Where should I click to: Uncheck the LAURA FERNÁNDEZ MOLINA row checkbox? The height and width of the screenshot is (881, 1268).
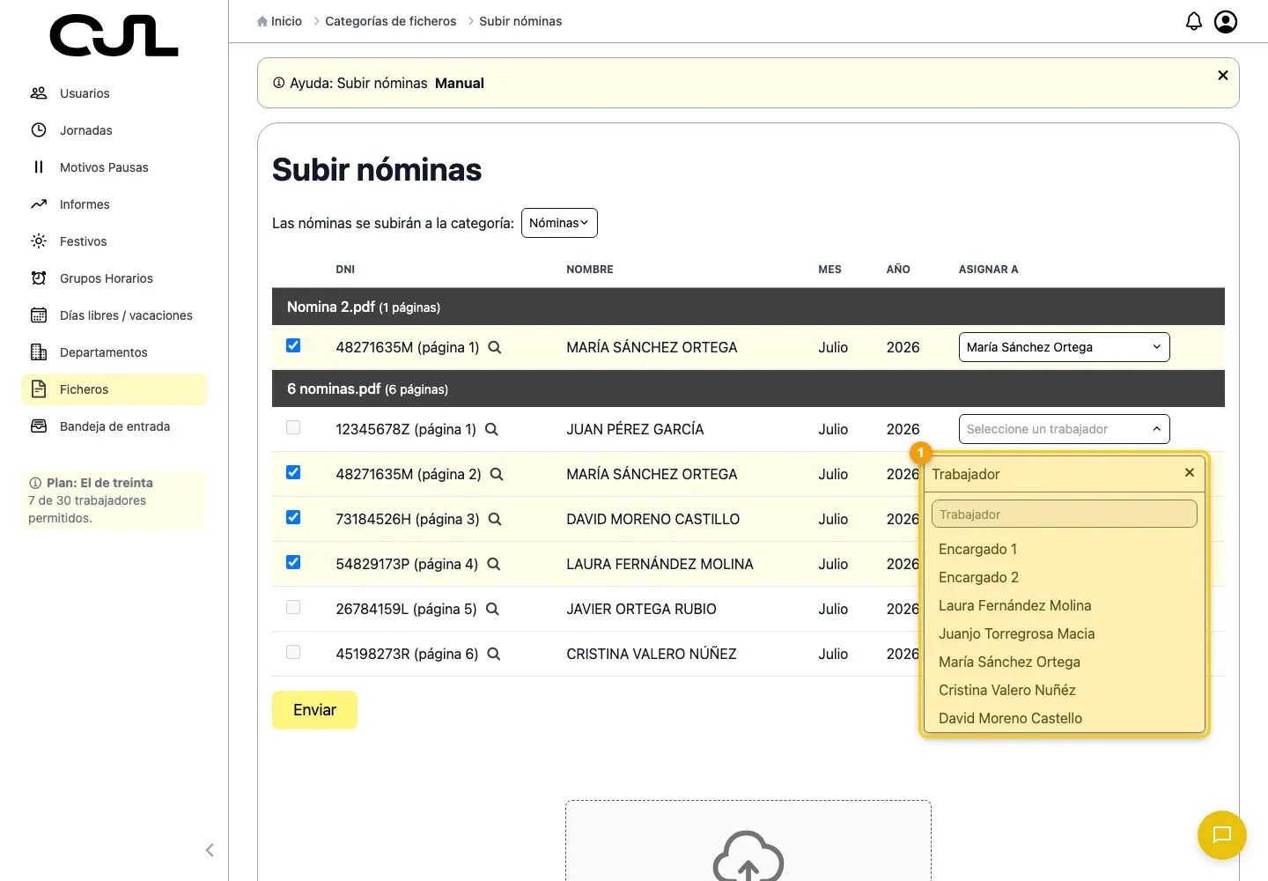pyautogui.click(x=293, y=562)
